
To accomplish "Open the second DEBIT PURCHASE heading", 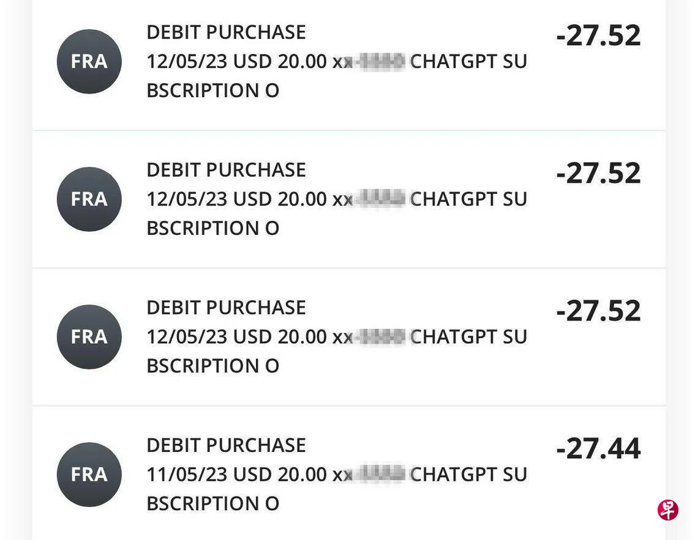I will coord(226,170).
